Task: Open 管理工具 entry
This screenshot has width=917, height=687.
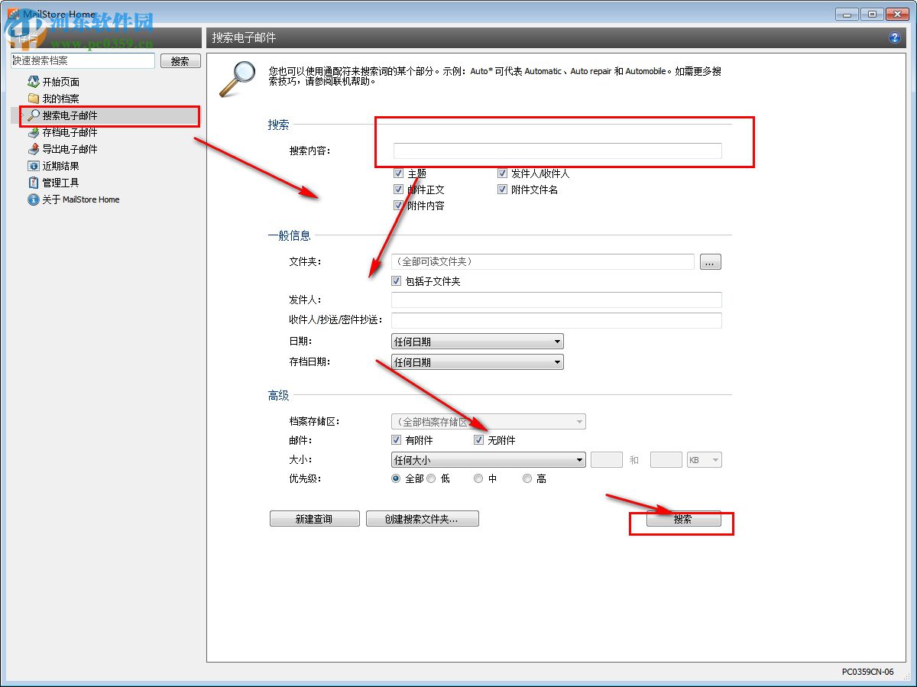Action: pos(61,183)
